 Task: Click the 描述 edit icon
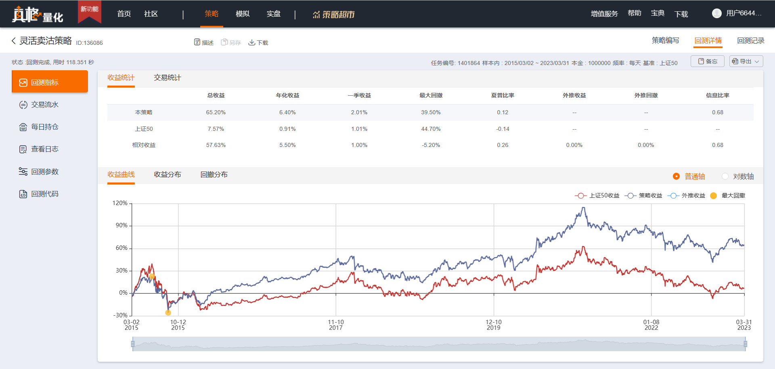click(x=197, y=42)
